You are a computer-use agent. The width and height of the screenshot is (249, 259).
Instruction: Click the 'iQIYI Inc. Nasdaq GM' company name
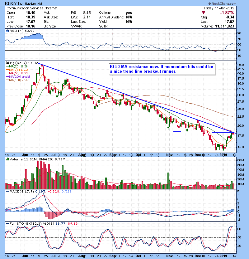coord(26,3)
